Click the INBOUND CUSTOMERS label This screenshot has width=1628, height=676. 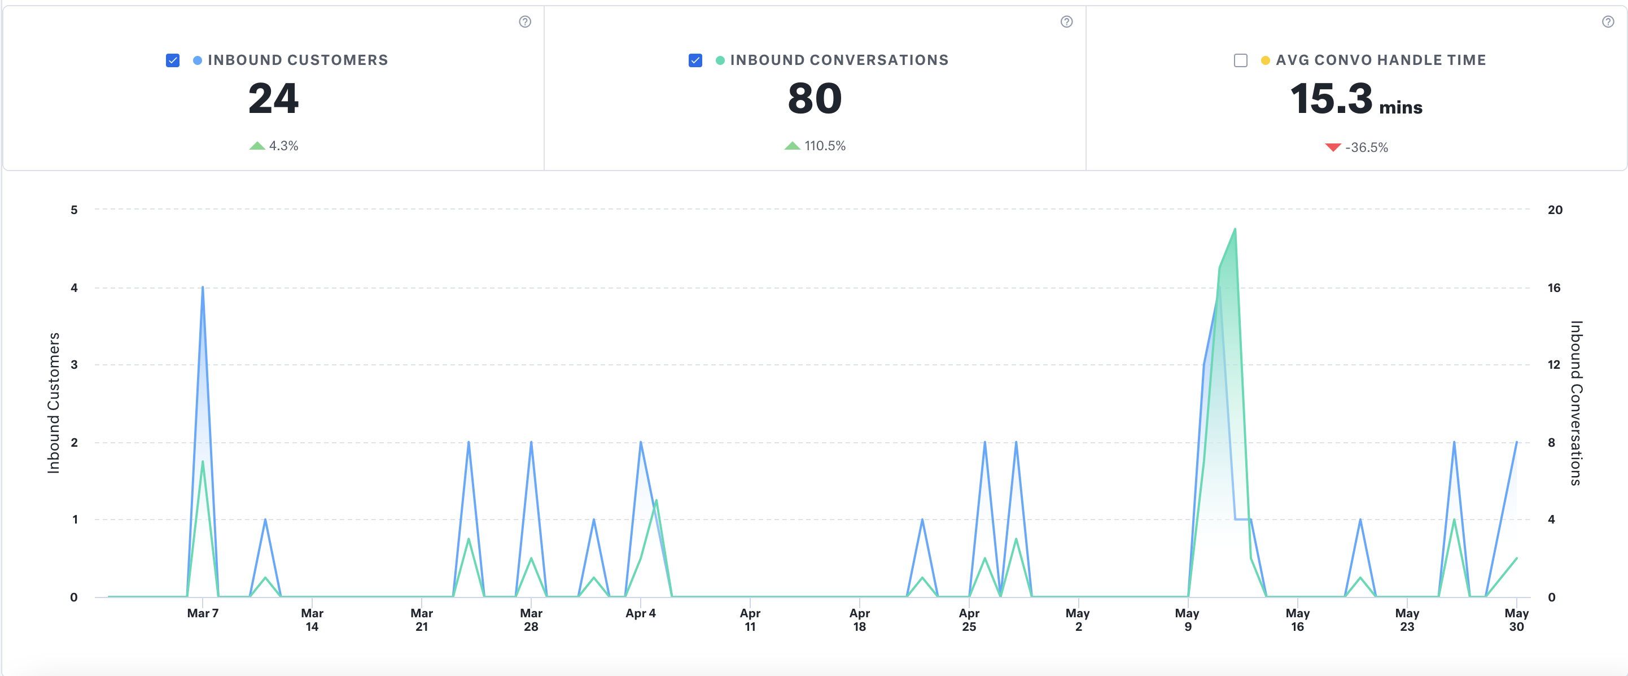tap(297, 60)
